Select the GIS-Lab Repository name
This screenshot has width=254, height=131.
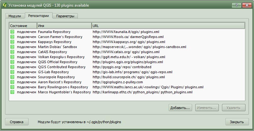[x=53, y=72]
